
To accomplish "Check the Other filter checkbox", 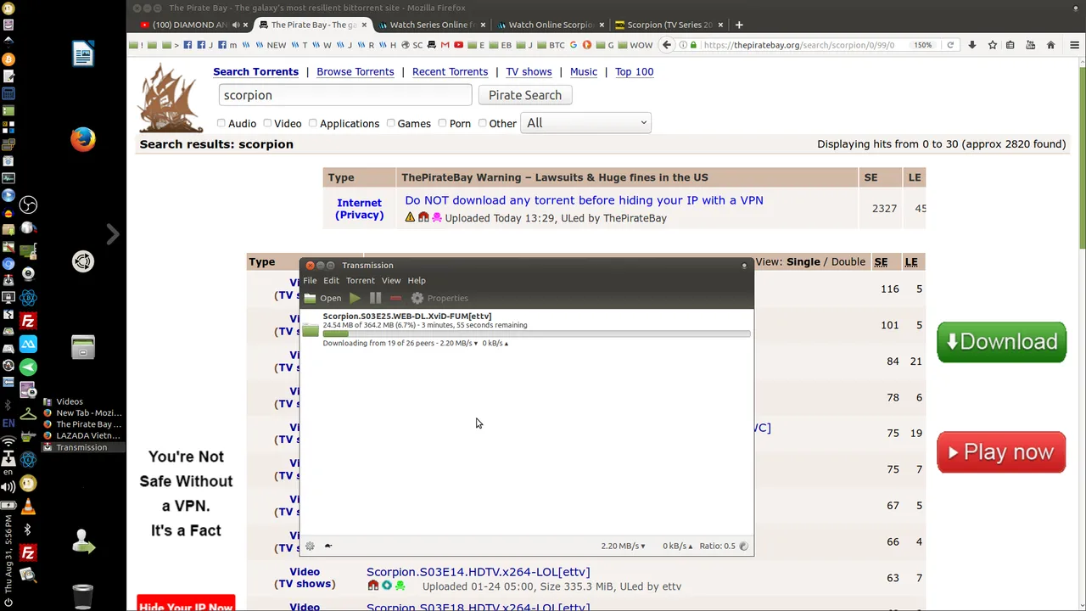I will pyautogui.click(x=482, y=123).
